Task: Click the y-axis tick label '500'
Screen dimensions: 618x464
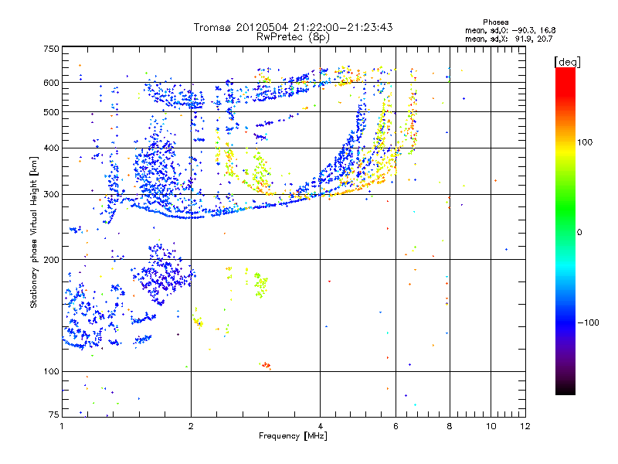Action: pos(52,112)
